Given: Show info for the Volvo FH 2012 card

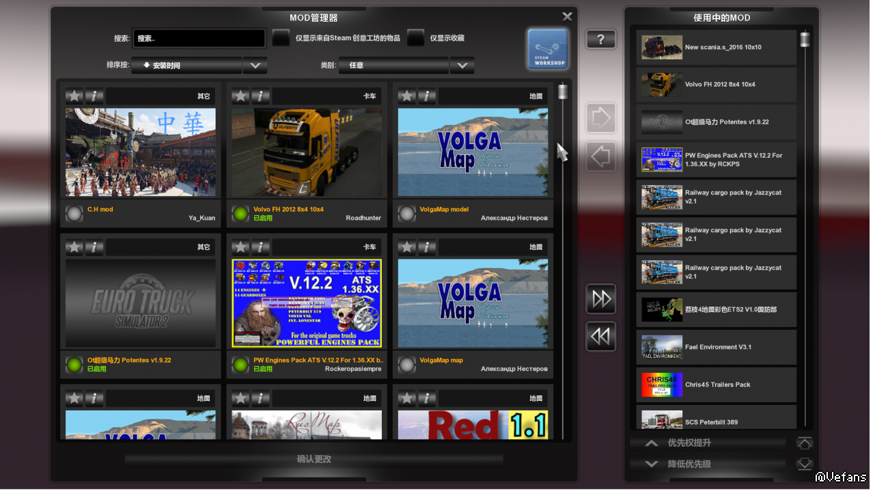Looking at the screenshot, I should 260,96.
